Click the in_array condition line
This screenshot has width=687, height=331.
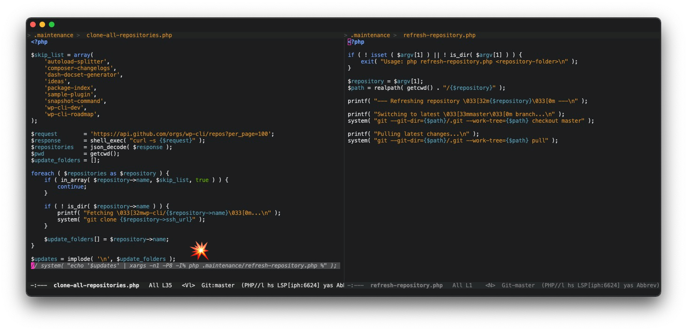(x=136, y=180)
